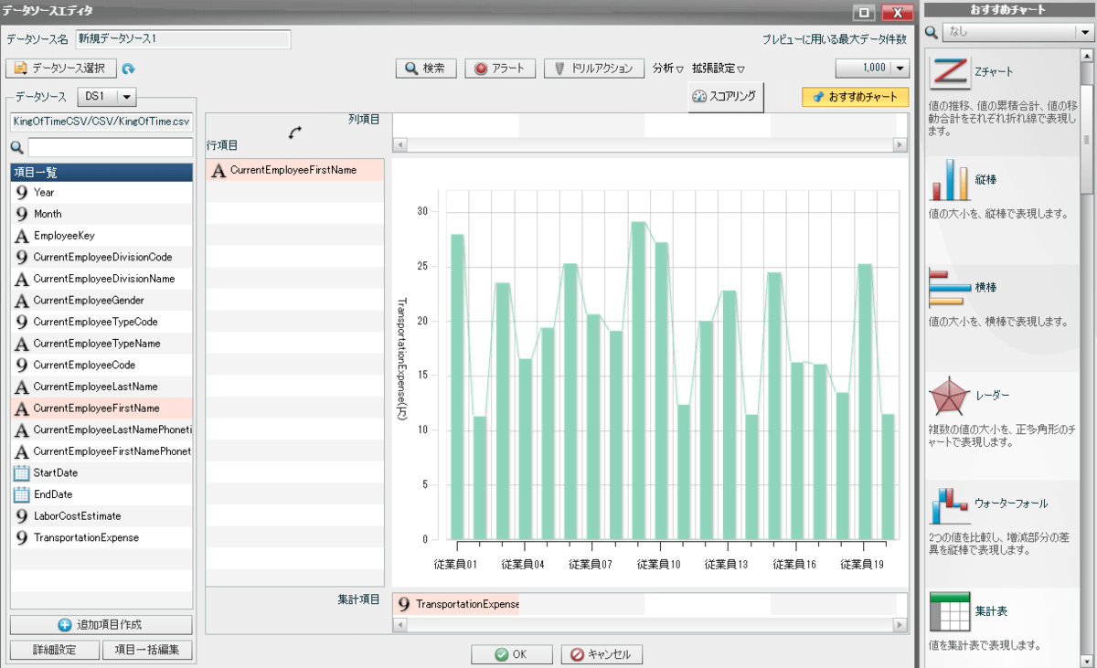Image resolution: width=1097 pixels, height=668 pixels.
Task: Select CurrentEmployeeLastNamePhonetic in the item list
Action: 101,429
